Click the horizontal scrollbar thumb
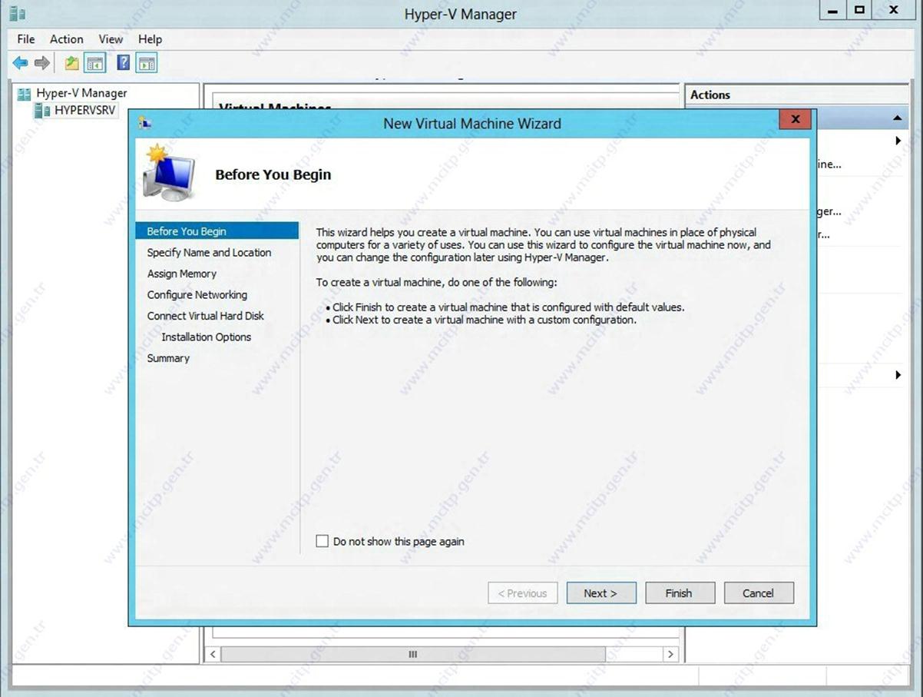923x697 pixels. [x=413, y=654]
